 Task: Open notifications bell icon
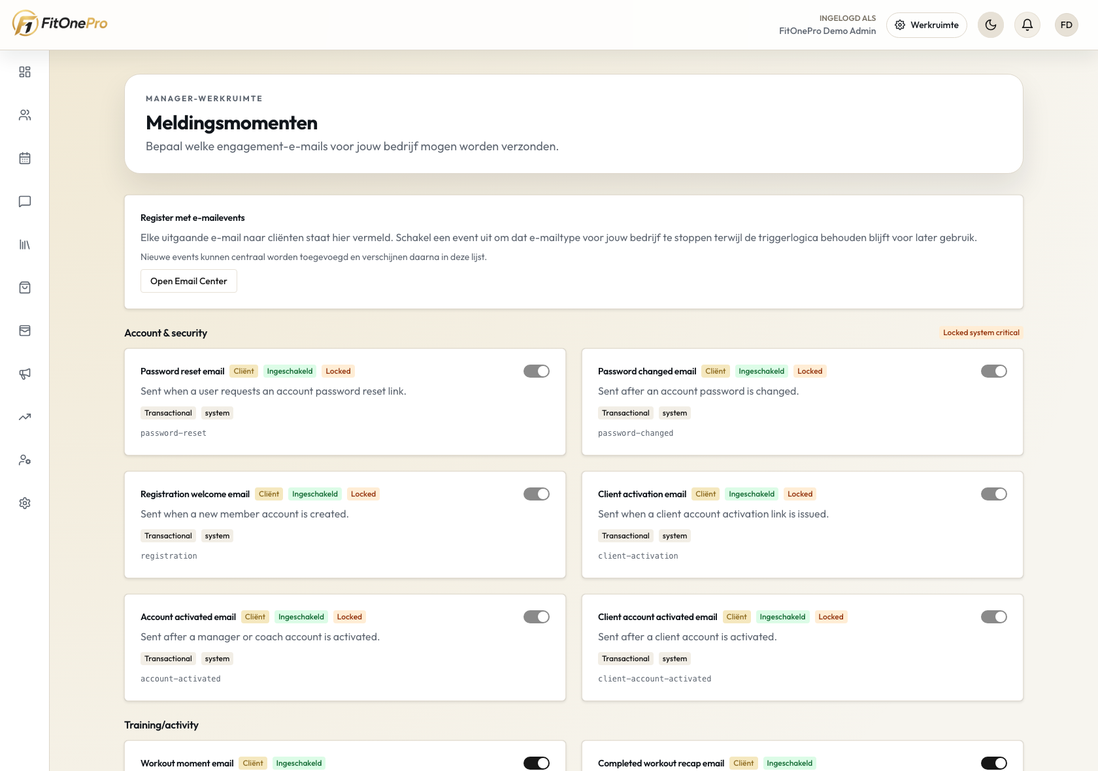(1027, 25)
